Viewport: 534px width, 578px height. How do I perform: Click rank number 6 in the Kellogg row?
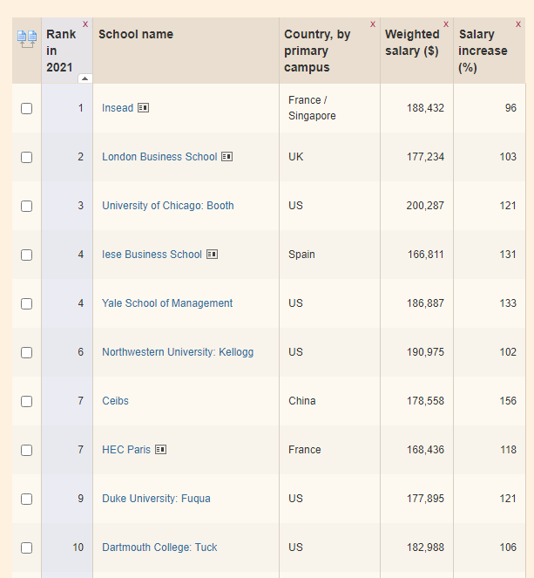(81, 352)
